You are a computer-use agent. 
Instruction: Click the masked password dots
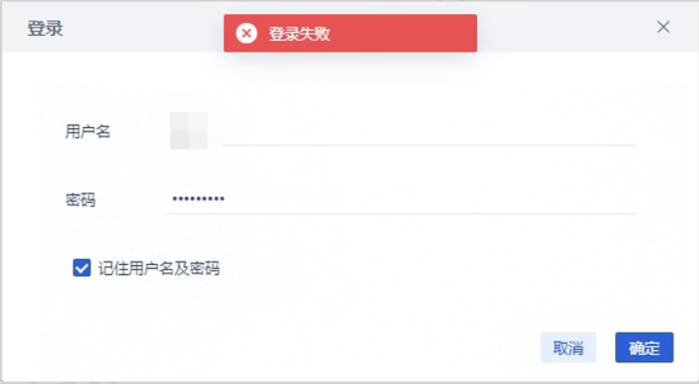click(x=197, y=199)
